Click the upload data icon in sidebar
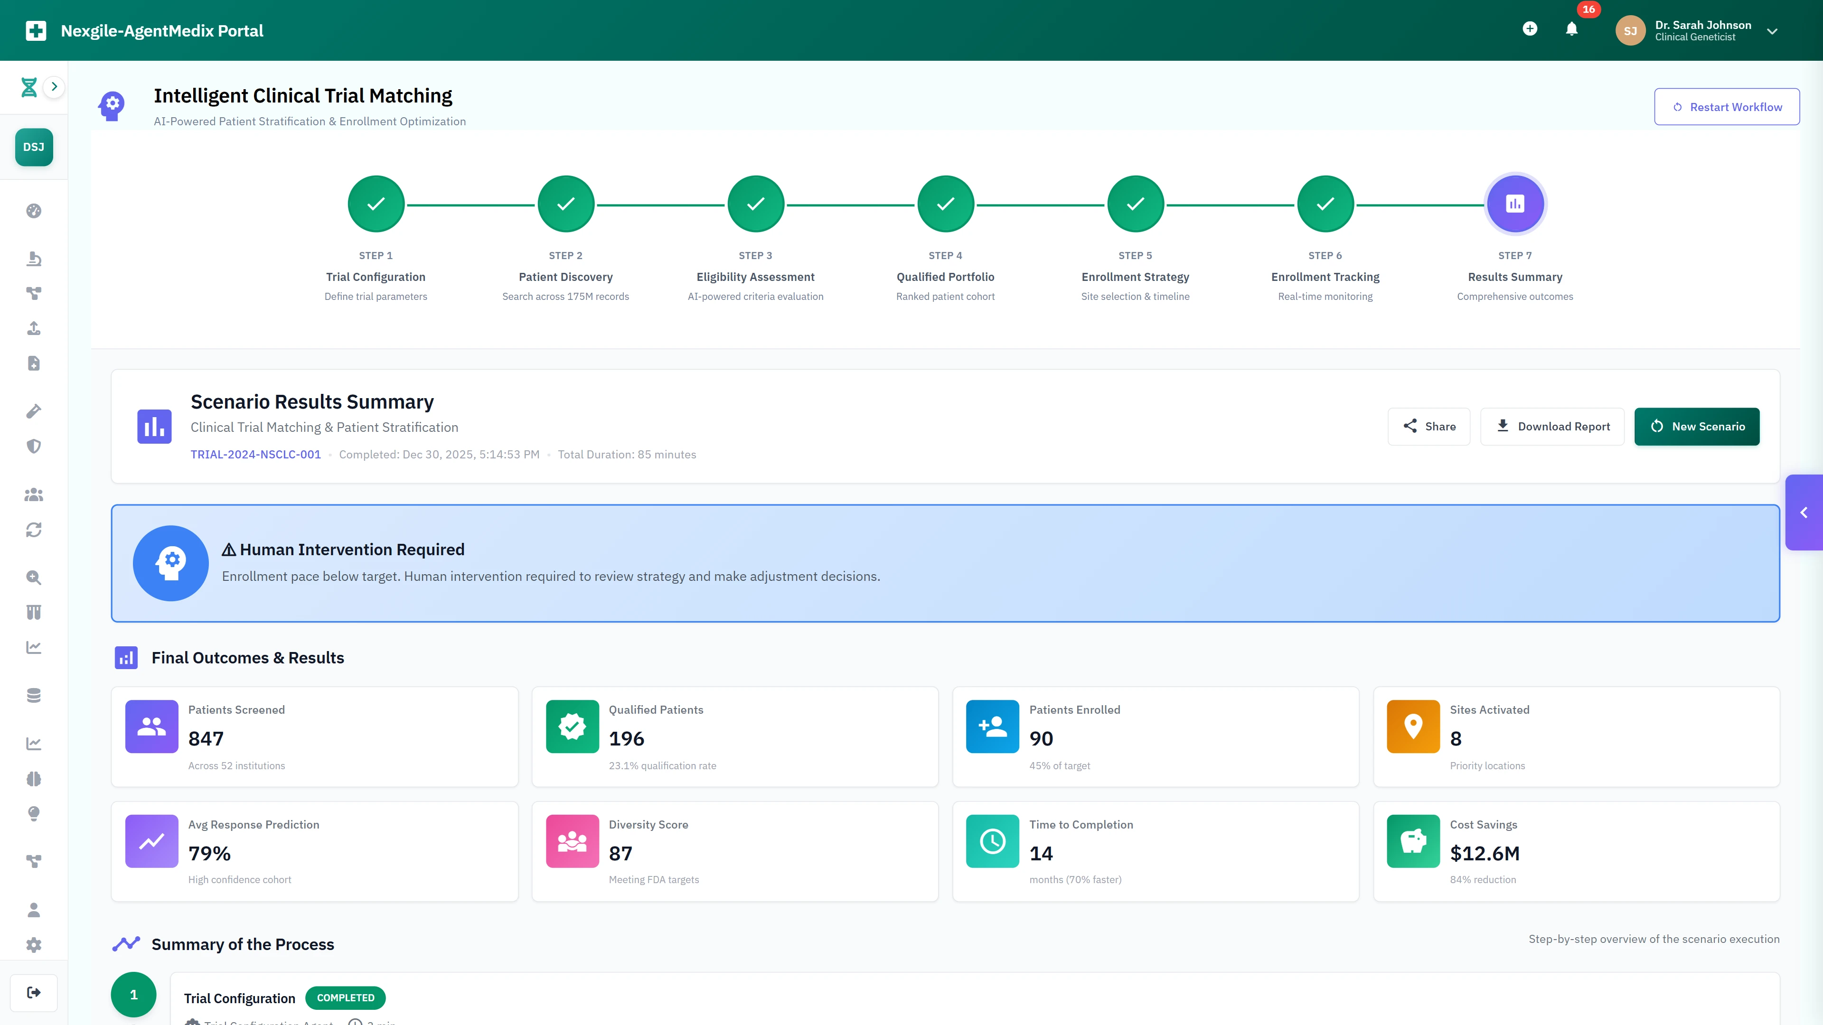 coord(33,328)
